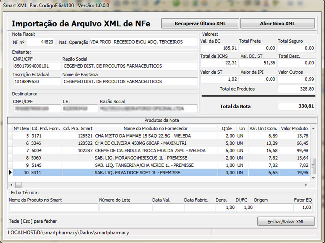Click the Cd. Prd. Forn. column header

tap(46, 128)
